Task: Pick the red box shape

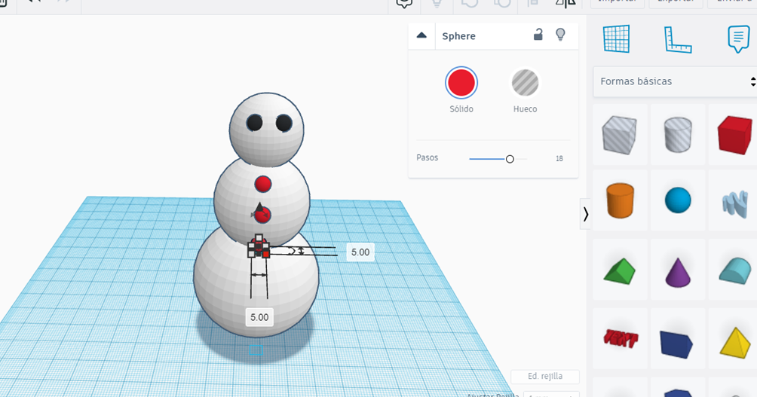Action: [x=734, y=135]
